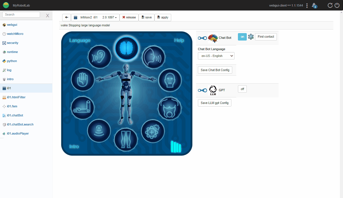Select the robot head icon
343x198 pixels.
tap(170, 80)
